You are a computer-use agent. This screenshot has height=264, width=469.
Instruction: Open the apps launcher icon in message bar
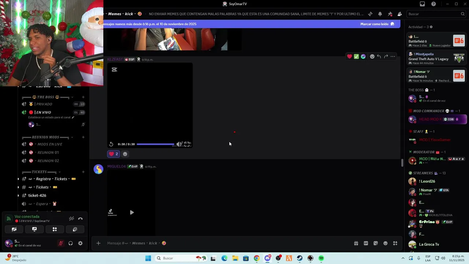[x=395, y=243]
